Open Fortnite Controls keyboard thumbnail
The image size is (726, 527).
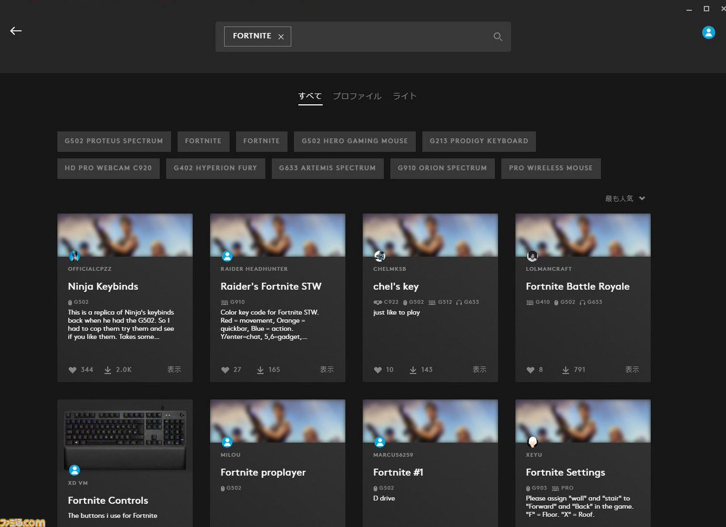tap(125, 436)
